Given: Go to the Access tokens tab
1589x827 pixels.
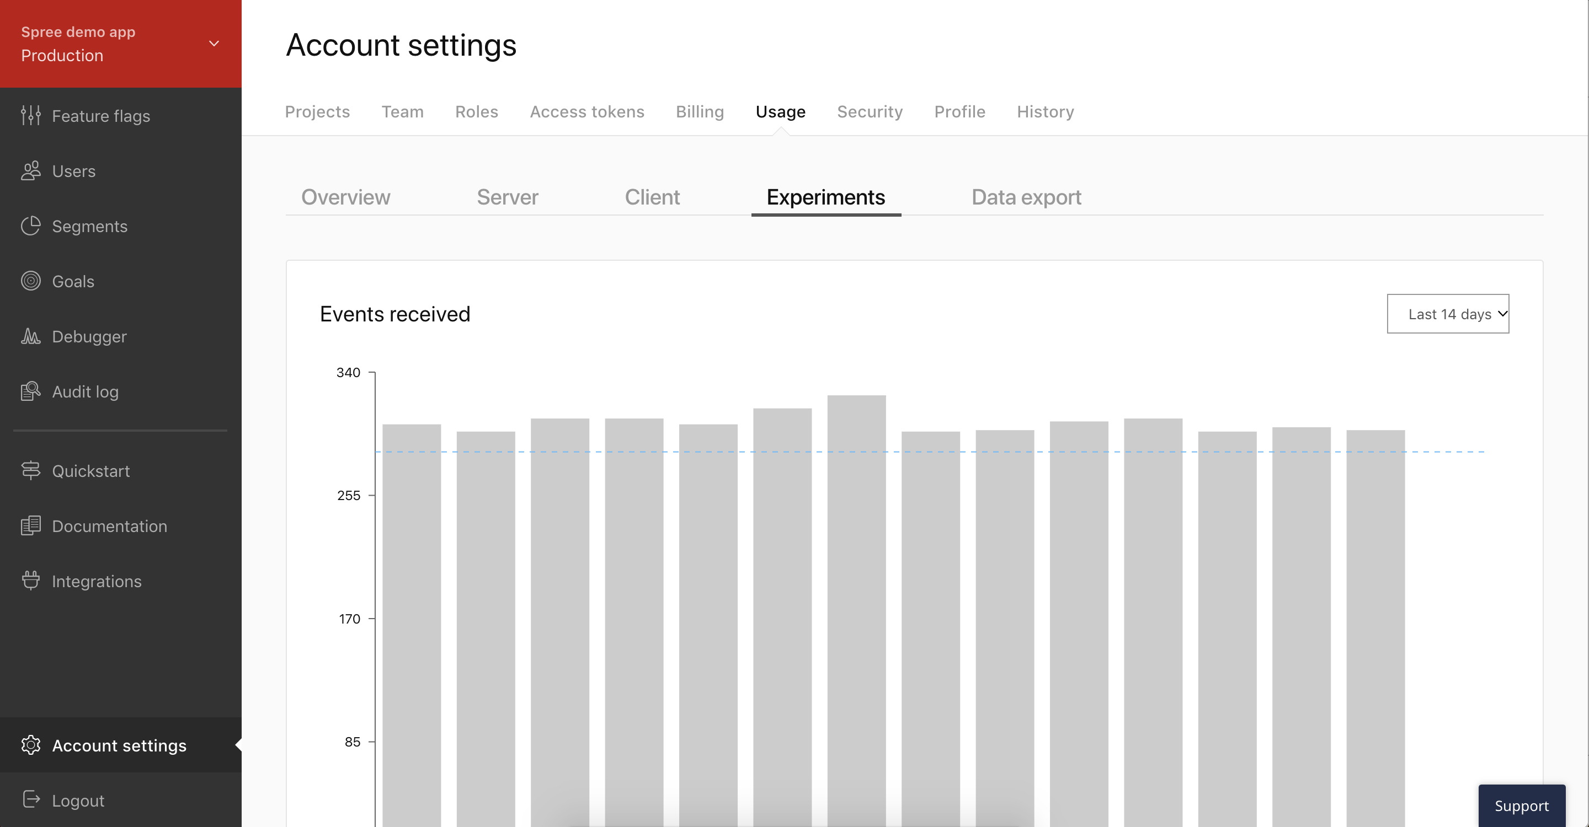Looking at the screenshot, I should point(586,111).
